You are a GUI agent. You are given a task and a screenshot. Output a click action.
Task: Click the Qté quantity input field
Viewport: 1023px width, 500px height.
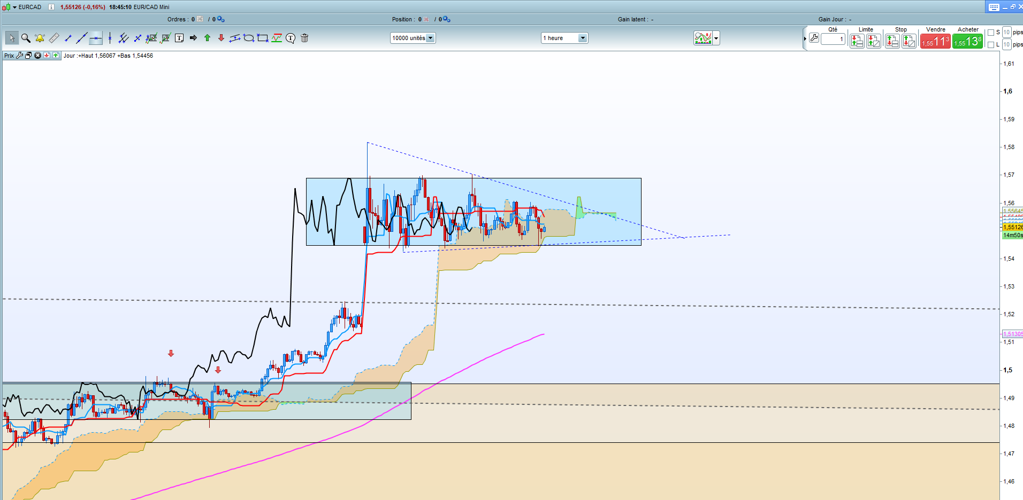833,39
